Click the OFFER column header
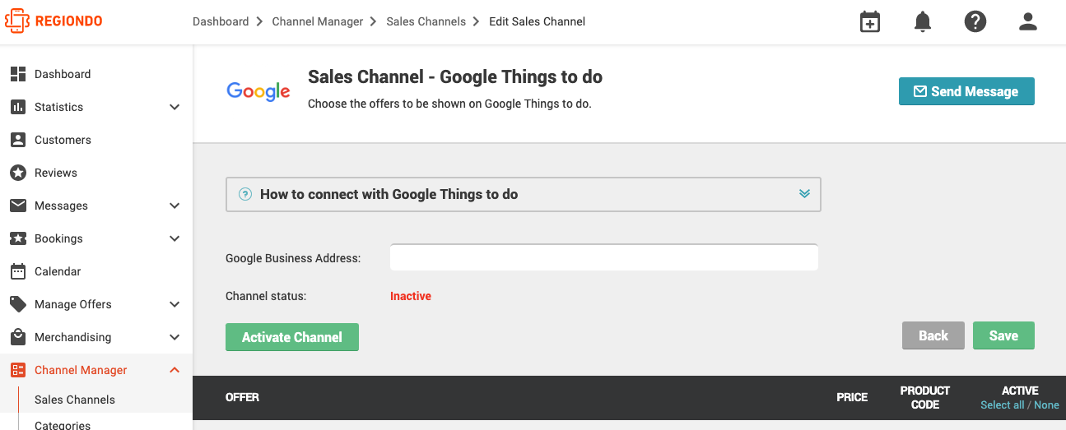 tap(242, 397)
